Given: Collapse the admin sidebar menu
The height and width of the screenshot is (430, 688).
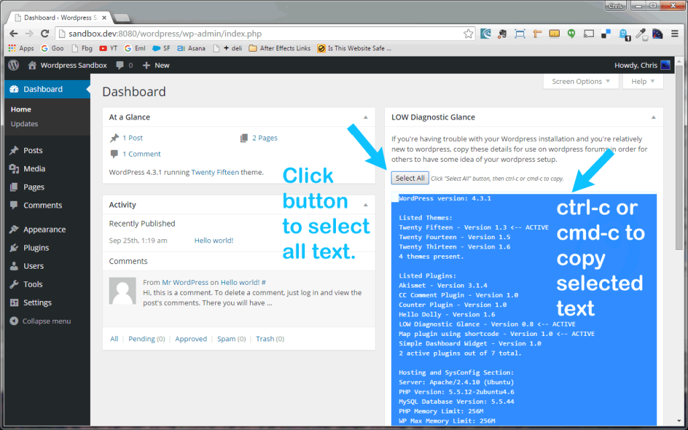Looking at the screenshot, I should pyautogui.click(x=40, y=321).
